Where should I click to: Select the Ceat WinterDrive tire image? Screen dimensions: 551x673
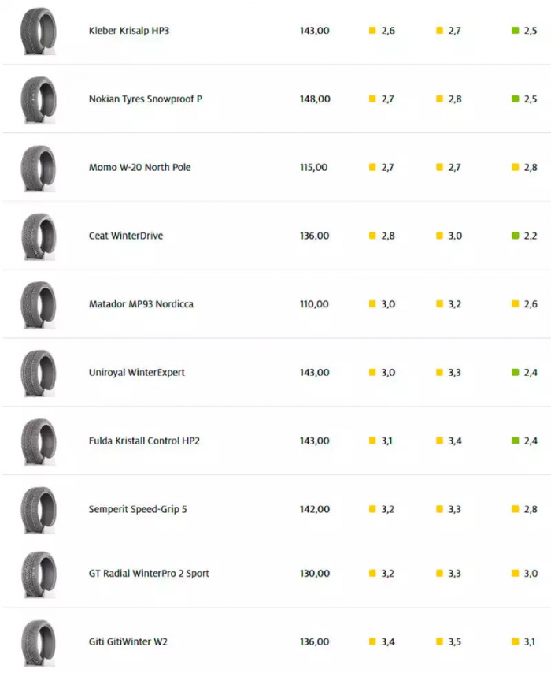tap(39, 236)
